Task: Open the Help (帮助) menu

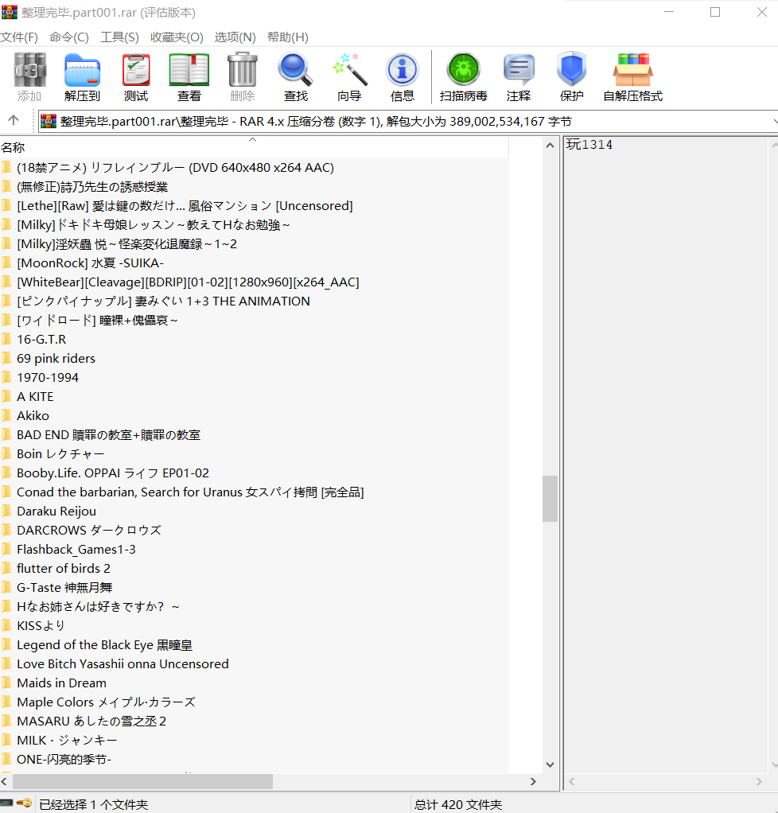Action: point(288,37)
